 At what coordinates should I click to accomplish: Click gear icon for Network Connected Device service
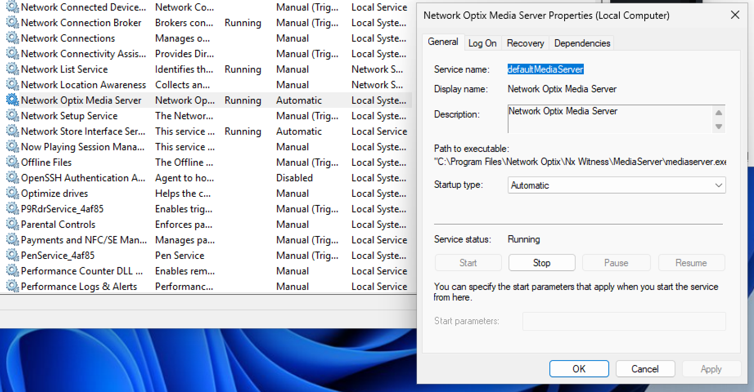[x=13, y=7]
